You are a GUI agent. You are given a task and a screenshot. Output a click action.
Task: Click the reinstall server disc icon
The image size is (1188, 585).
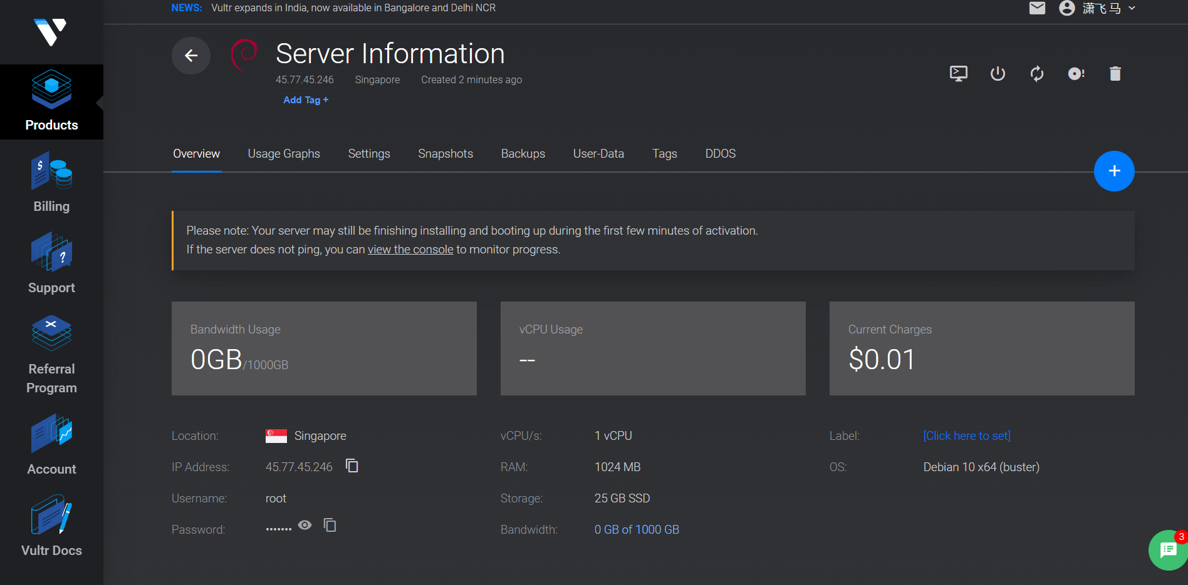click(x=1076, y=74)
